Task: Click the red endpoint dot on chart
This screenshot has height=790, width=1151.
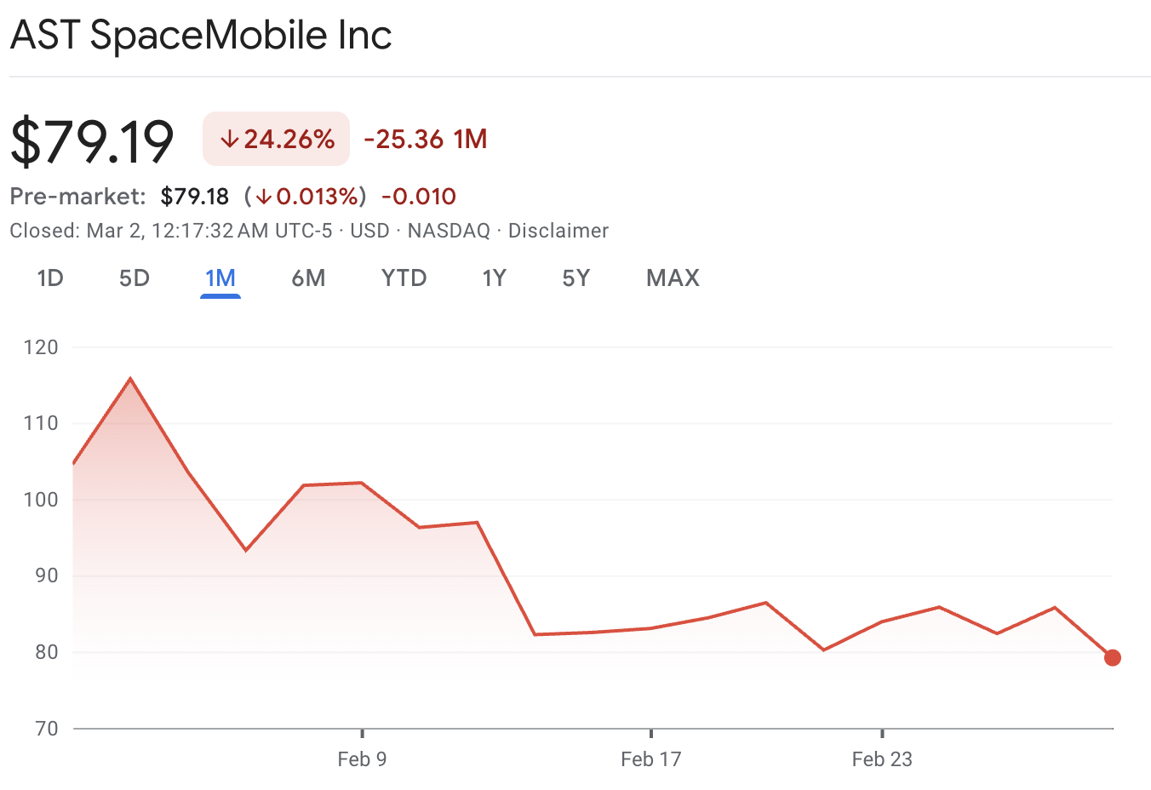Action: click(1112, 657)
